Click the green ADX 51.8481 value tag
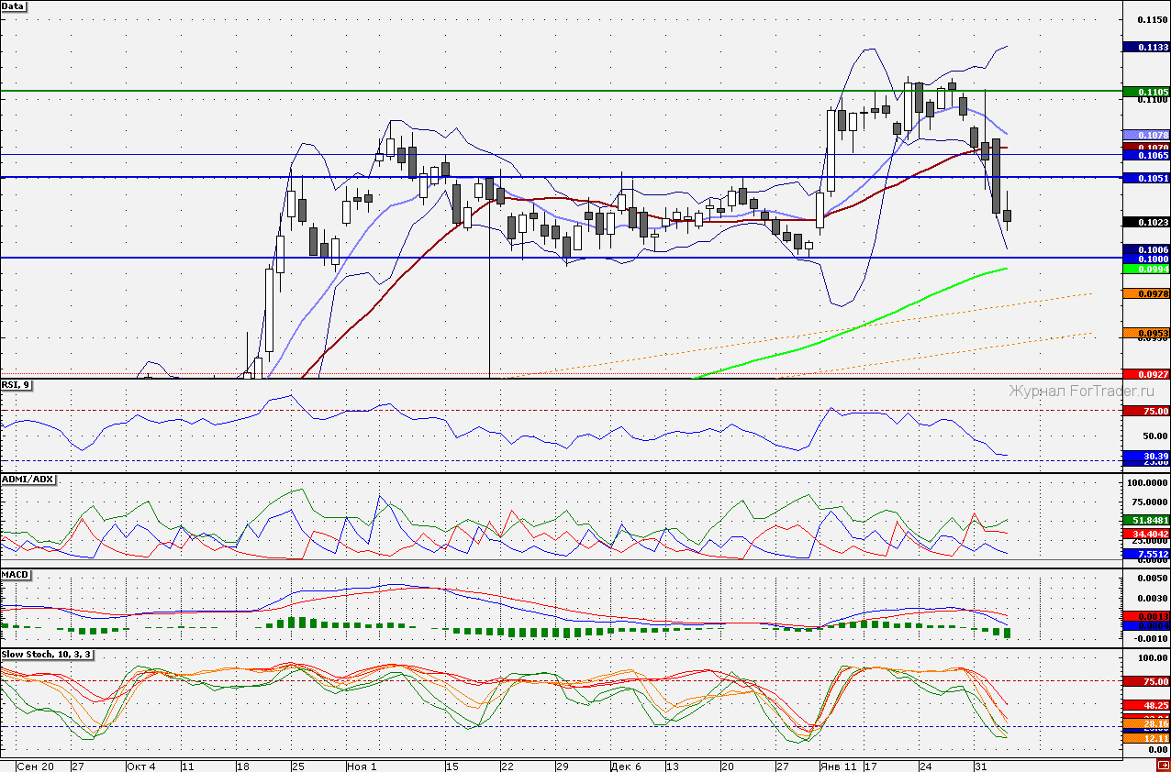 [1146, 520]
